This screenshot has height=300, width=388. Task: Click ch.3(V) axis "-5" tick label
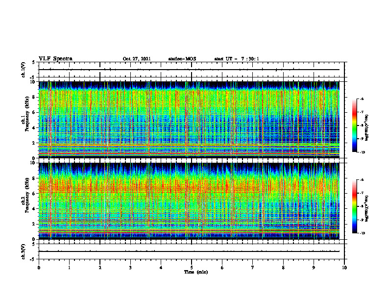point(33,259)
